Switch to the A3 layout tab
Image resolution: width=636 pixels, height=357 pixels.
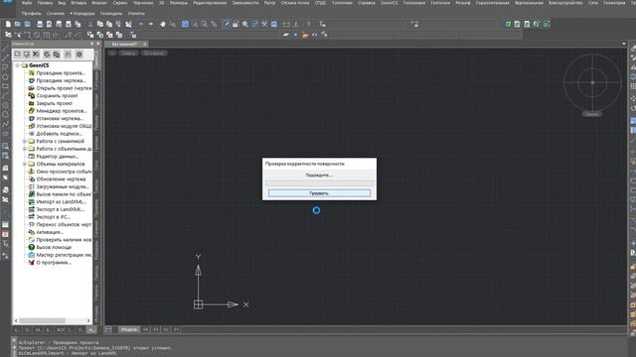[x=155, y=329]
